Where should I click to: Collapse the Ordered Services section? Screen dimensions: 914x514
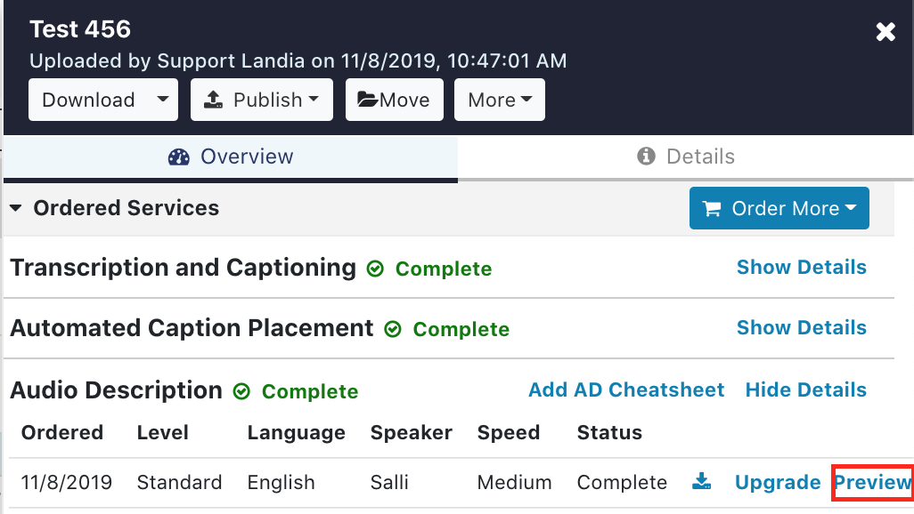[x=15, y=207]
